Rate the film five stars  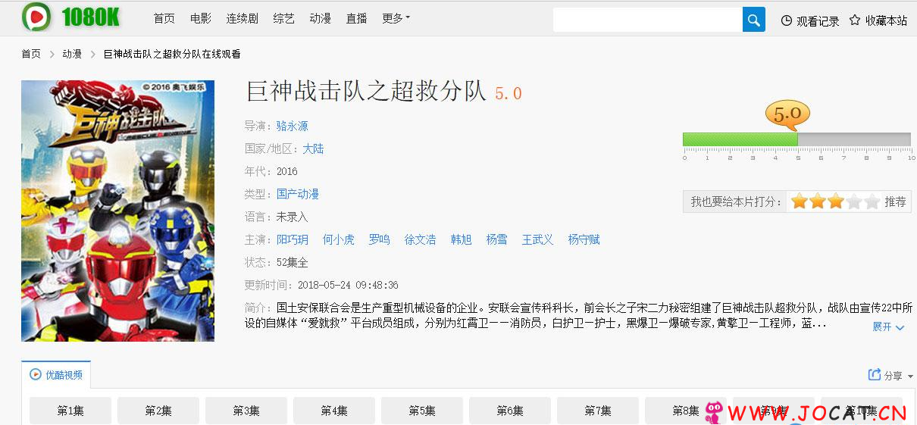872,202
